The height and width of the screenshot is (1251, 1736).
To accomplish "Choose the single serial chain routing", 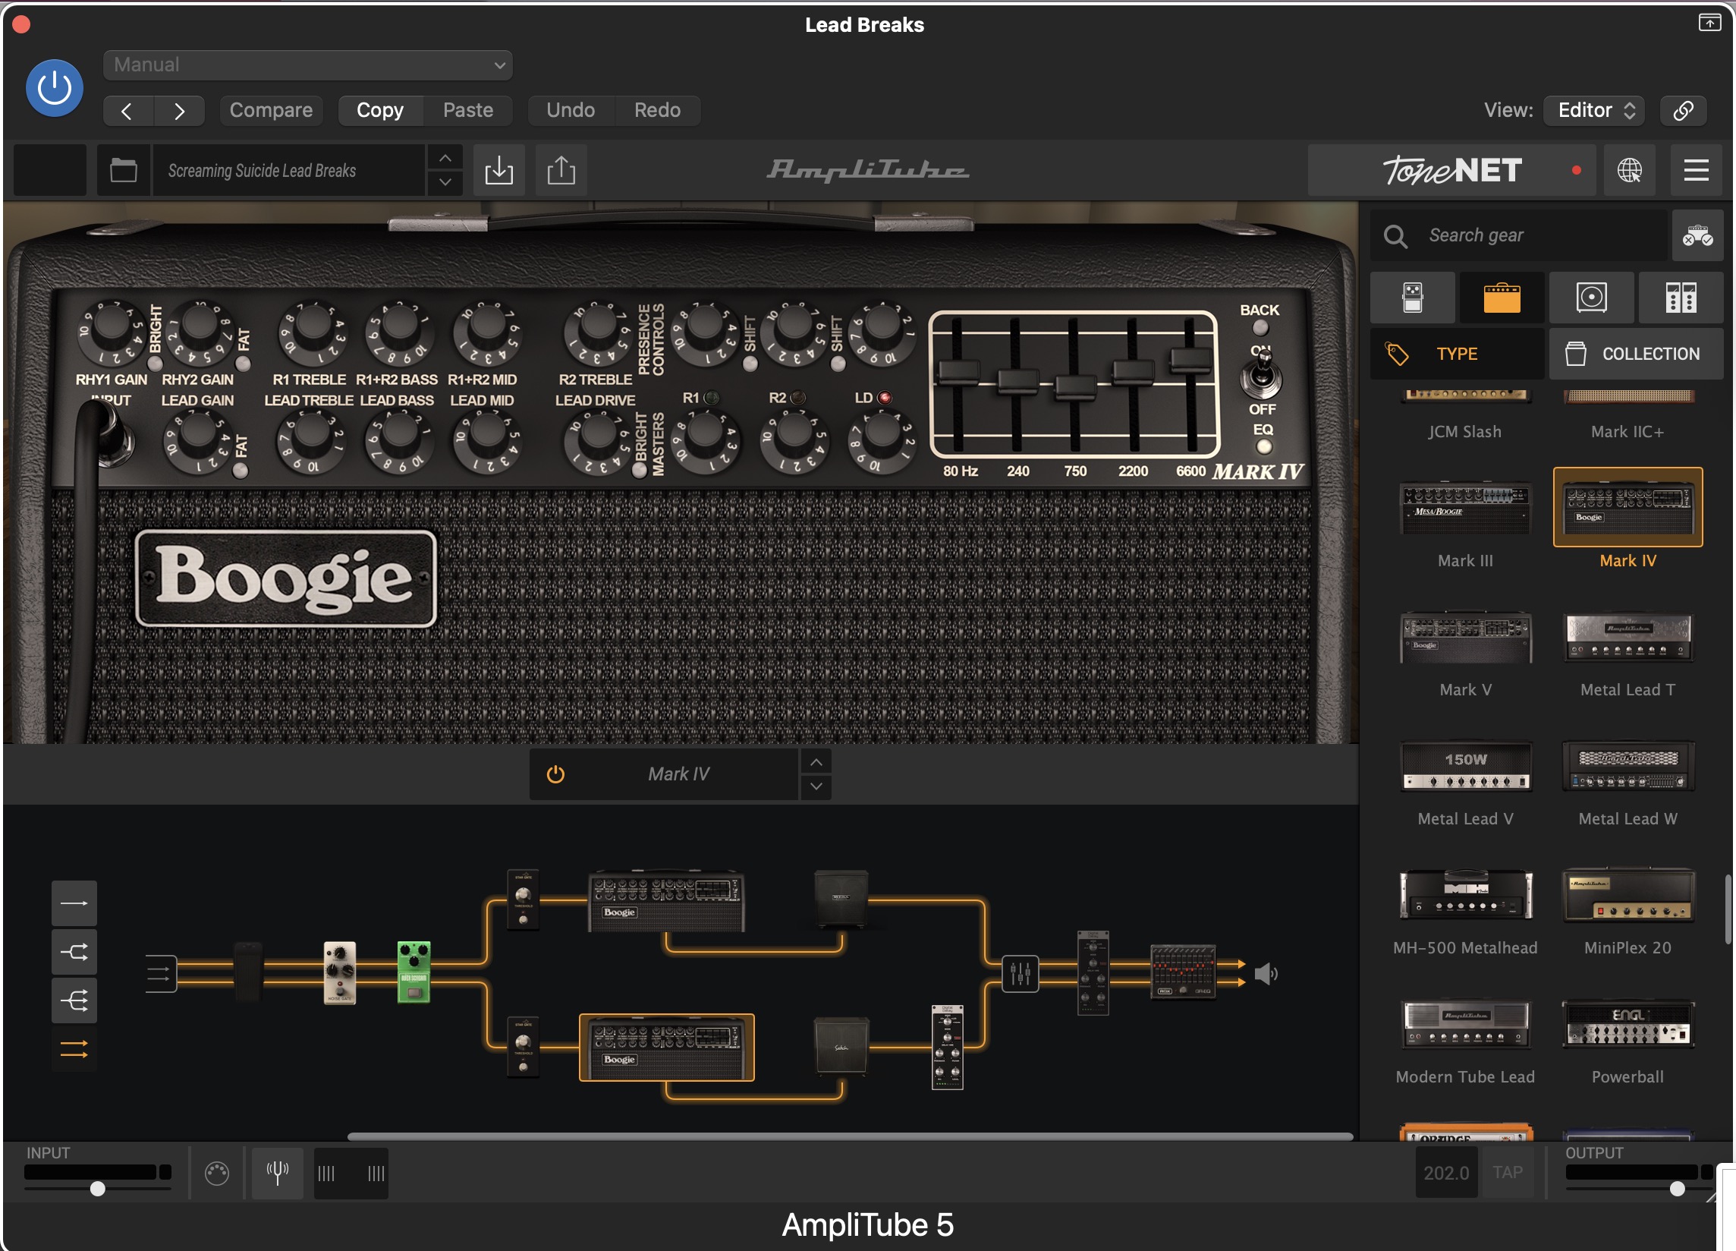I will tap(74, 904).
